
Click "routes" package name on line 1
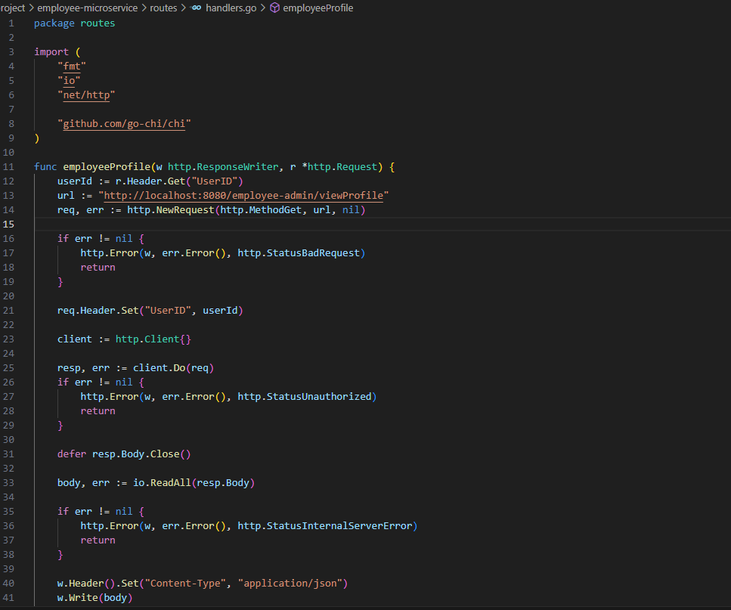coord(98,23)
